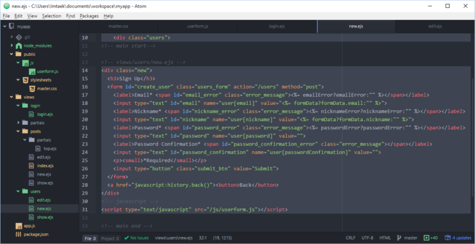
Task: Click the top.ejs file icon
Action: (38, 149)
